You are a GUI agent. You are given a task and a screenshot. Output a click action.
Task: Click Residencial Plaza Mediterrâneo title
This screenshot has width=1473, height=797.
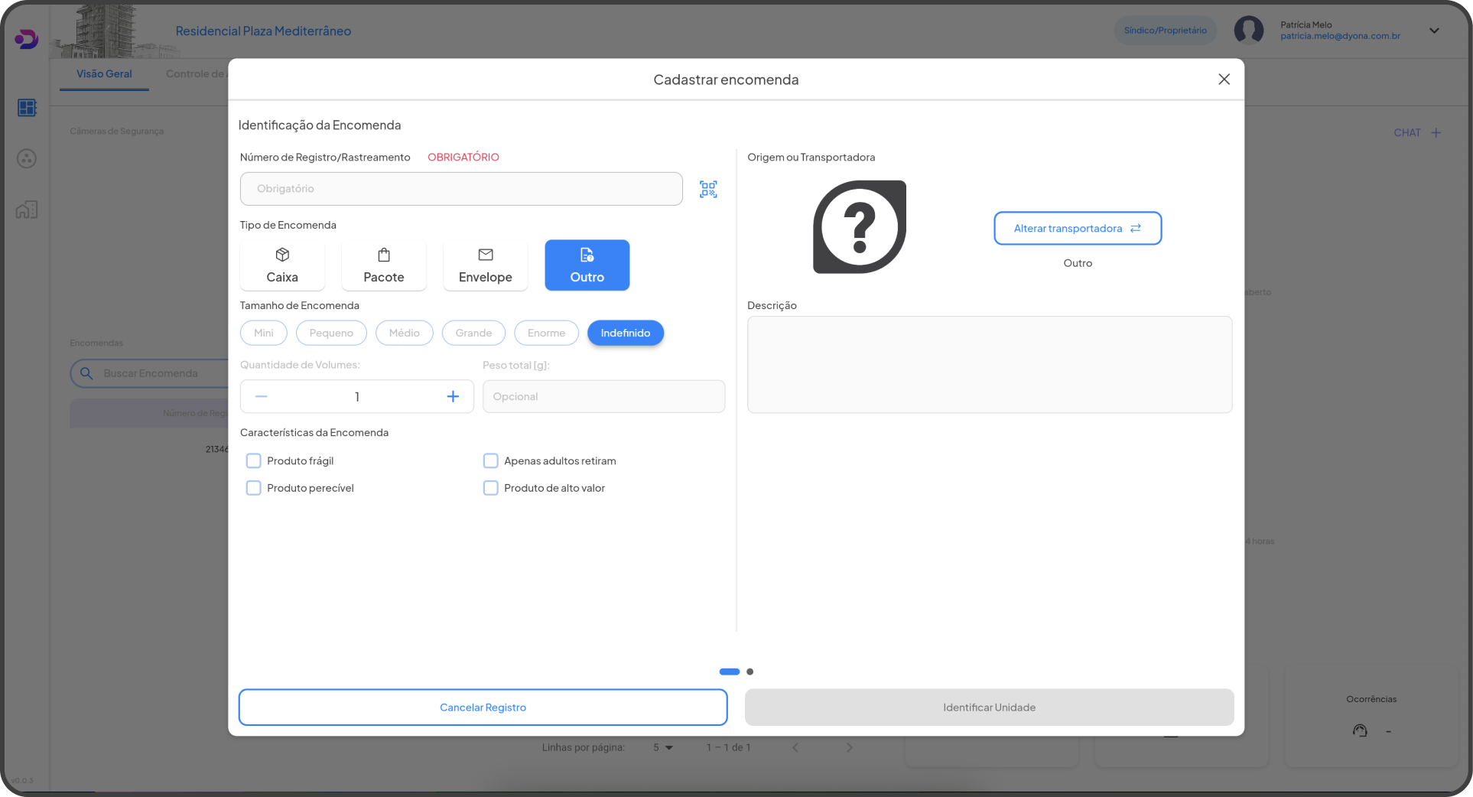pyautogui.click(x=263, y=31)
